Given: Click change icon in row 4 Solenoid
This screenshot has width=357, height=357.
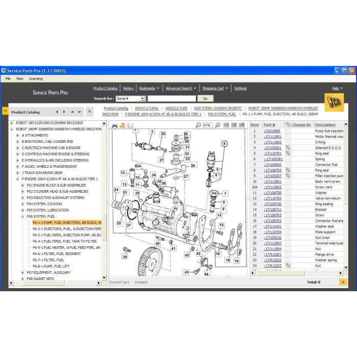Looking at the screenshot, I should (288, 147).
